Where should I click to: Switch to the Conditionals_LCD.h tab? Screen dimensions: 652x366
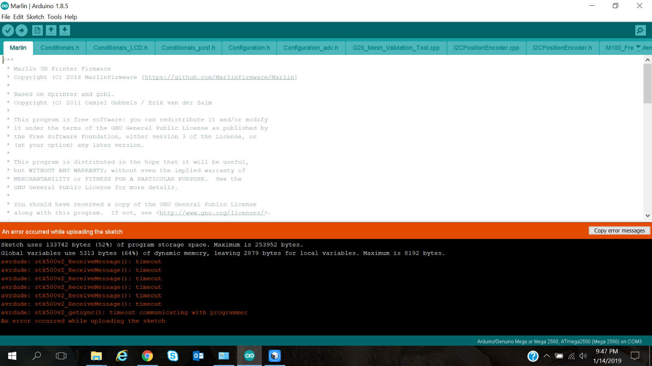[x=121, y=48]
